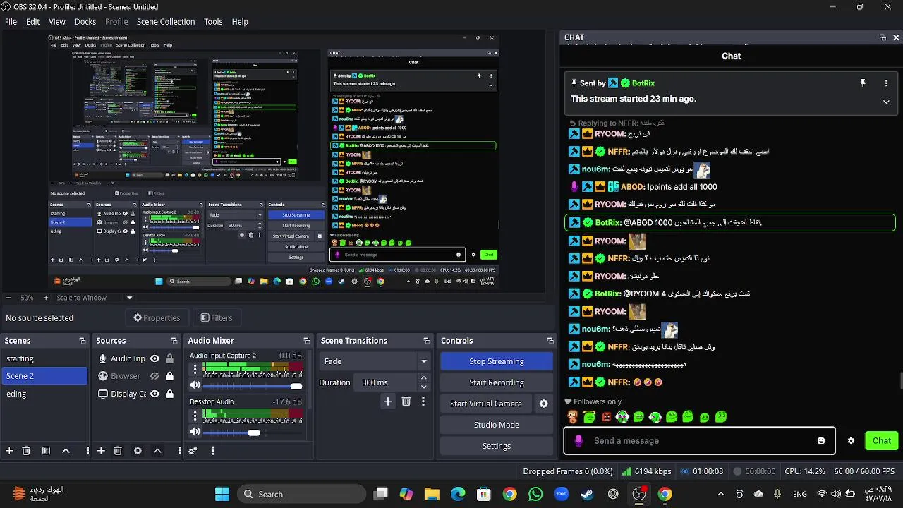The image size is (903, 508).
Task: Click purple microphone icon in message box
Action: [x=578, y=441]
